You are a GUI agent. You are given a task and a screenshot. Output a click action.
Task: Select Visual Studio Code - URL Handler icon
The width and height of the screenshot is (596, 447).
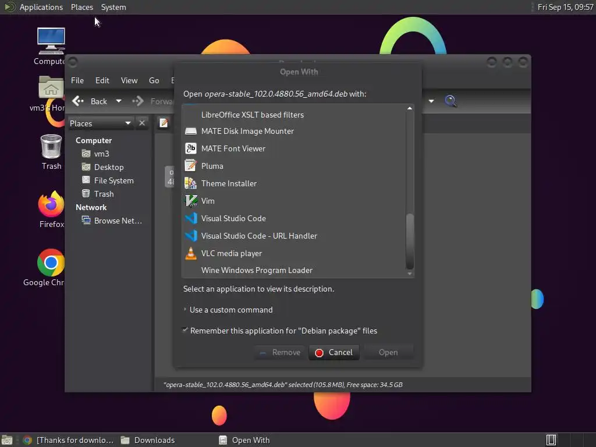tap(190, 236)
